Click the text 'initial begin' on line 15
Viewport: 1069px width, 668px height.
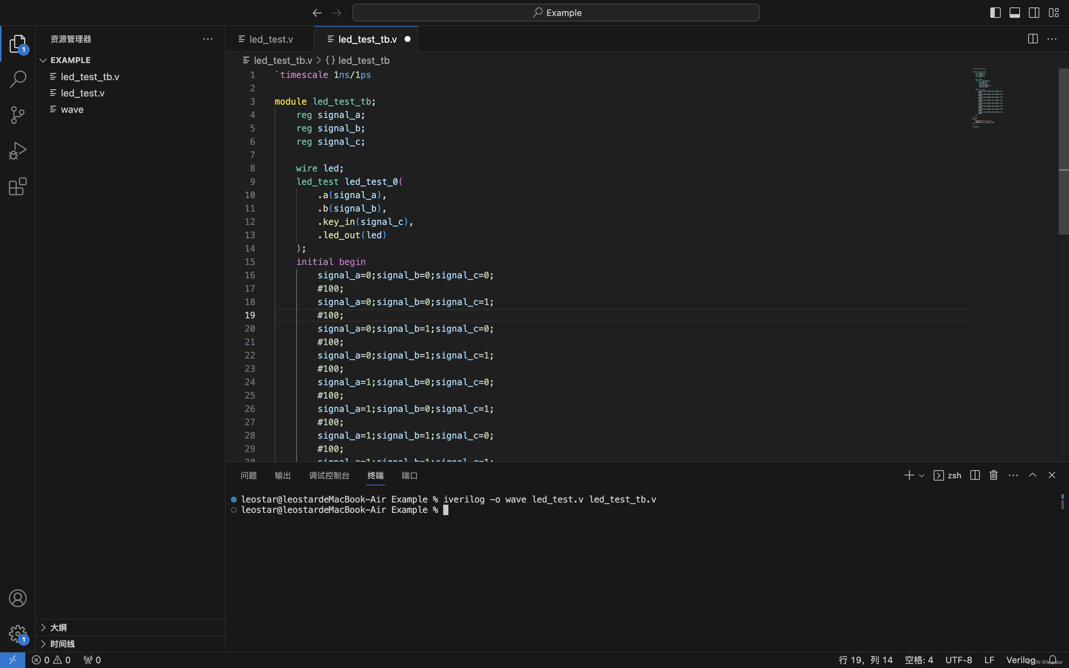click(x=331, y=262)
